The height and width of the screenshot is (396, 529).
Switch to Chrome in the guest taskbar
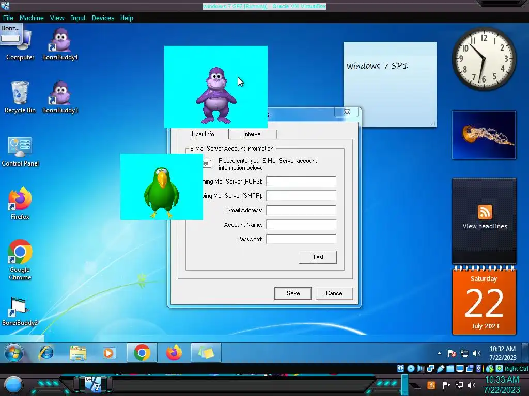[142, 353]
